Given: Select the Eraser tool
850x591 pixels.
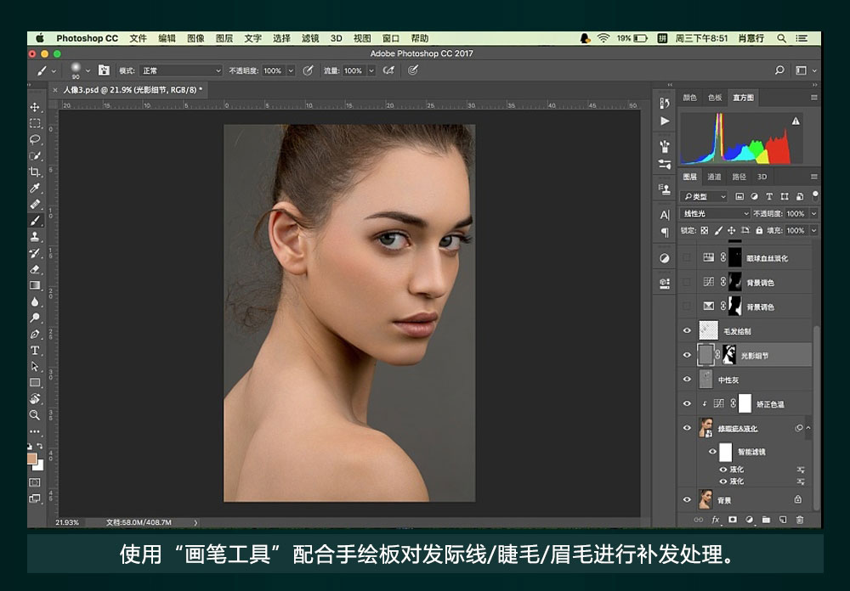Looking at the screenshot, I should (x=35, y=269).
